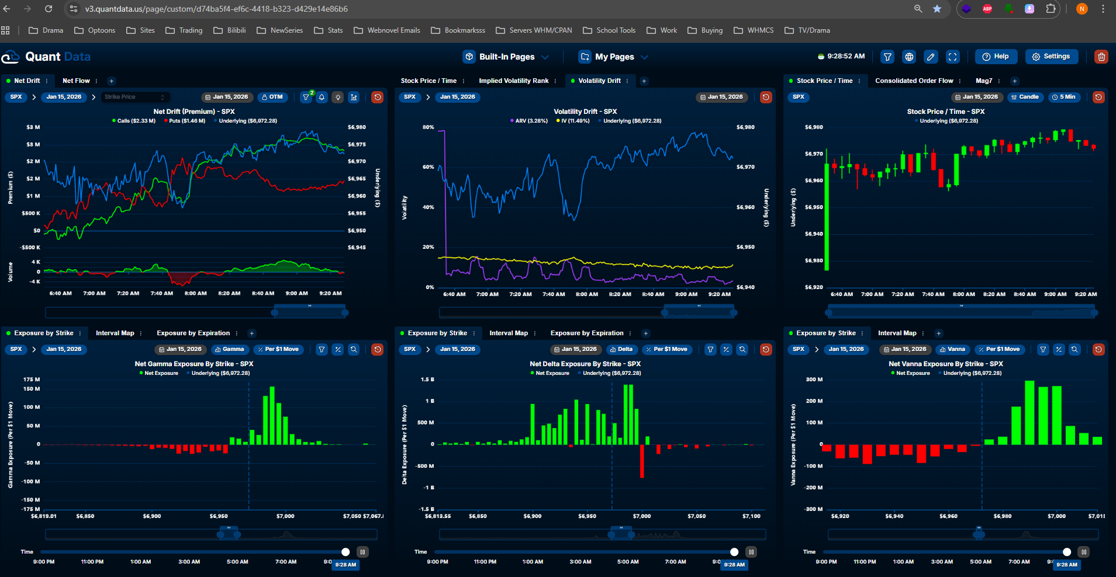1116x577 pixels.
Task: Expand the Built-In Pages dropdown
Action: coord(506,57)
